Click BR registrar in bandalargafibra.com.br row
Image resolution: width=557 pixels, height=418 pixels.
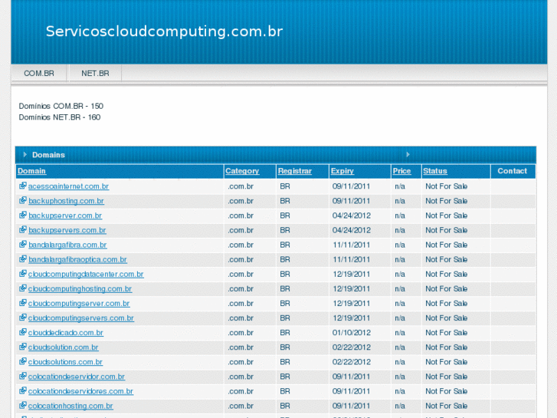285,245
